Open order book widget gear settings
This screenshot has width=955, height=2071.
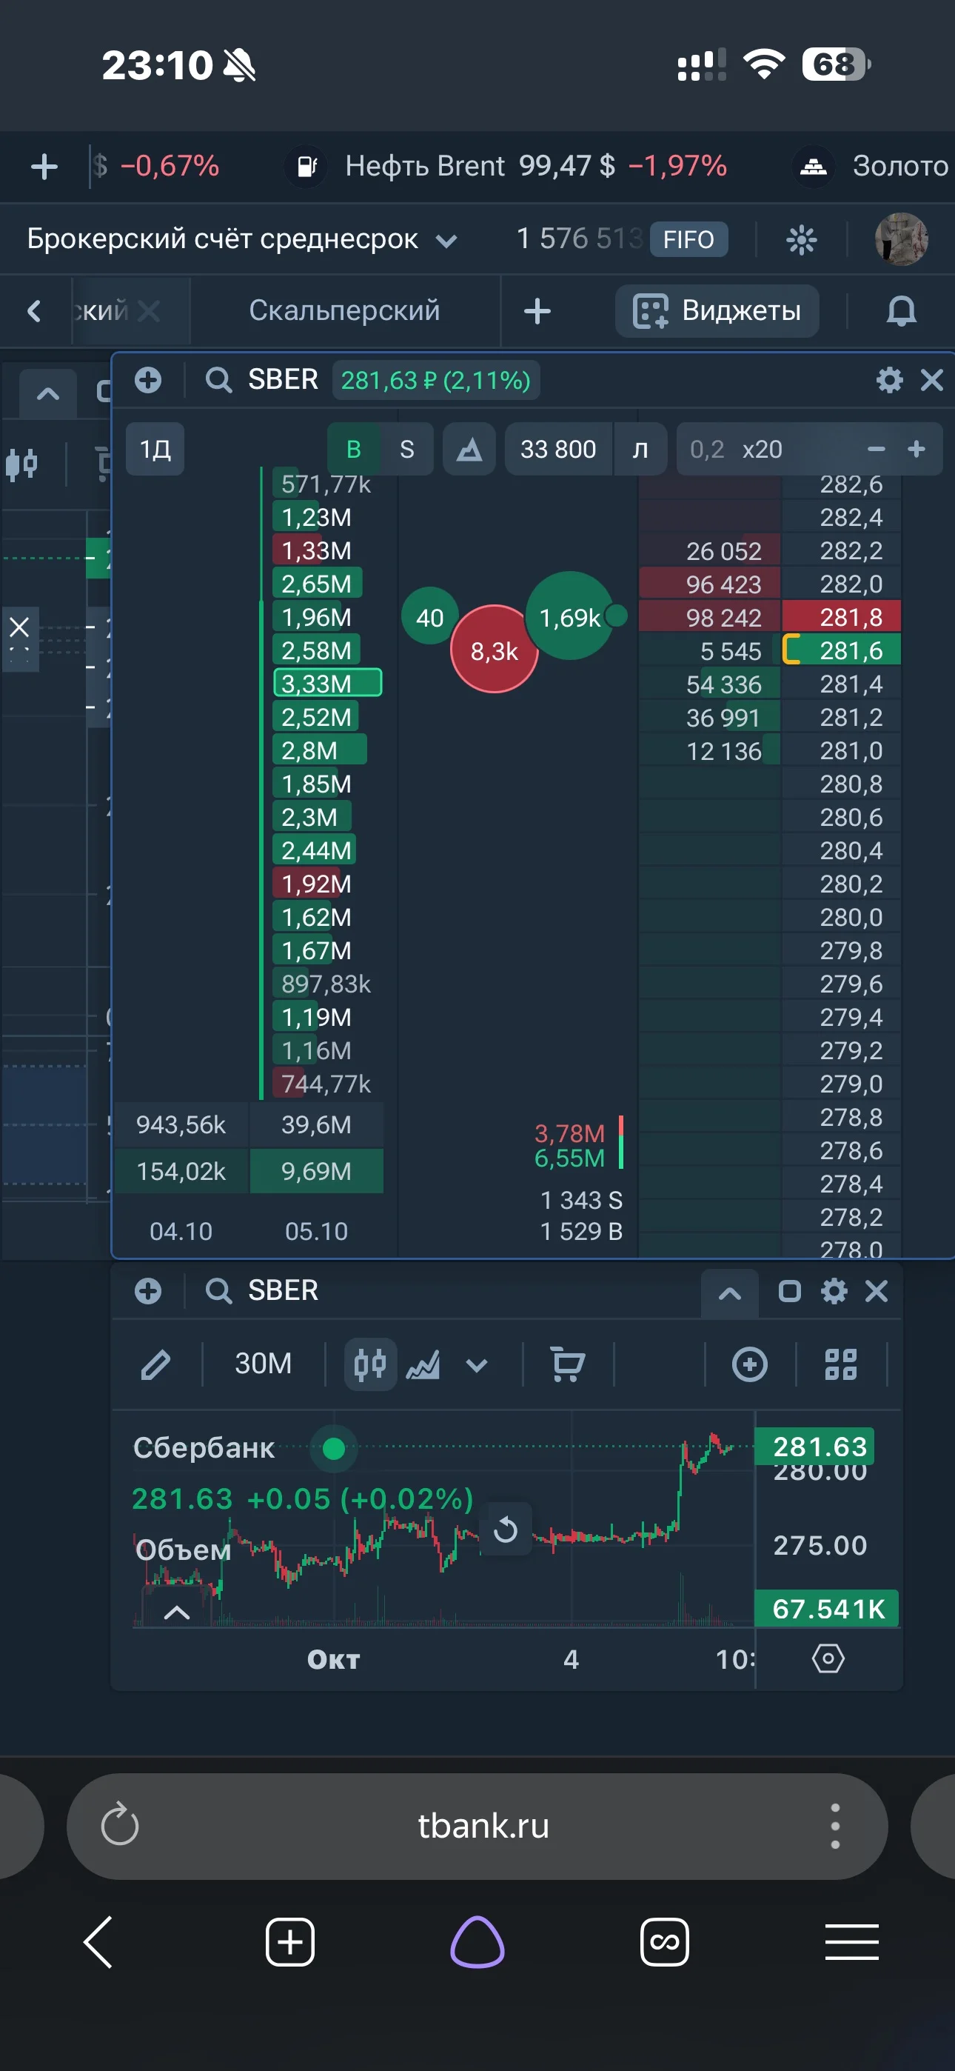(x=889, y=379)
